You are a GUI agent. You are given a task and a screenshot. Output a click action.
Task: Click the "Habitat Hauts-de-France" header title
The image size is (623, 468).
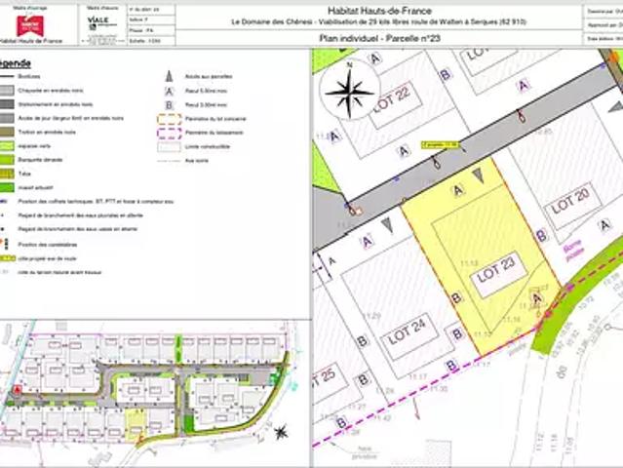pyautogui.click(x=379, y=11)
